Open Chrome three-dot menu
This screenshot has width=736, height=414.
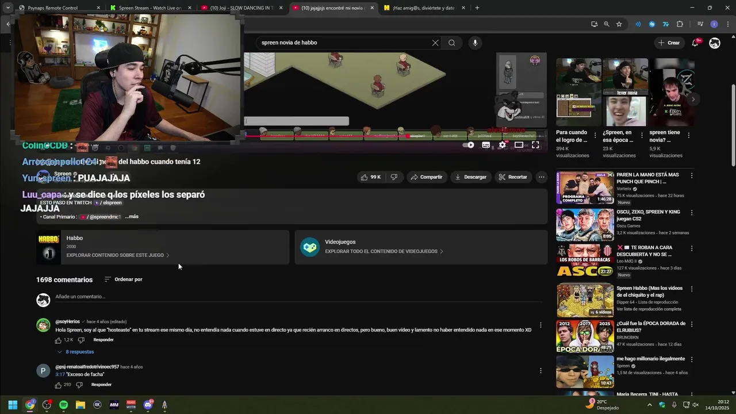(727, 24)
